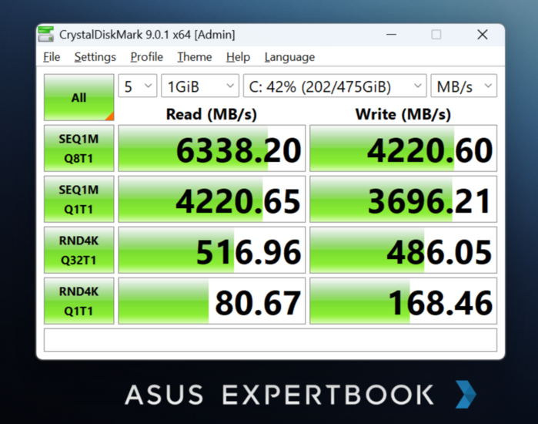Expand the test count dropdown showing 5
Viewport: 538px width, 424px height.
pyautogui.click(x=138, y=86)
